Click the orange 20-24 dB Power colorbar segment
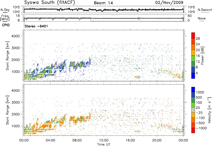 (x=193, y=47)
